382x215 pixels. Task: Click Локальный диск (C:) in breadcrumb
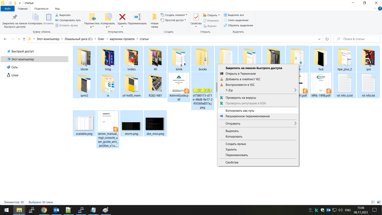point(79,39)
